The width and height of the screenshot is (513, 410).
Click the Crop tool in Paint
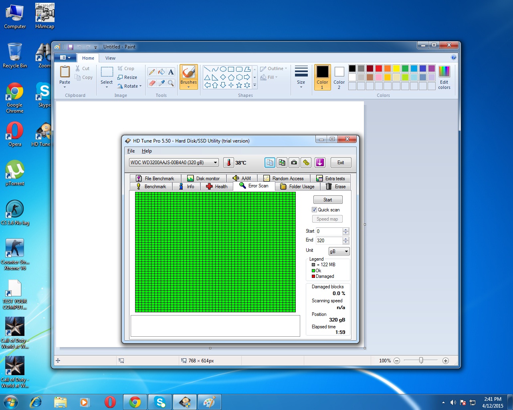(x=126, y=68)
